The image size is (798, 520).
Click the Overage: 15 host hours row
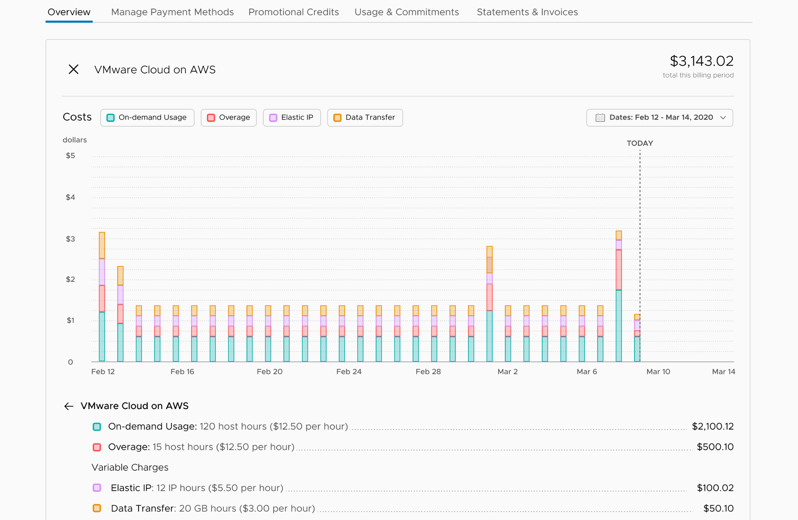point(413,447)
